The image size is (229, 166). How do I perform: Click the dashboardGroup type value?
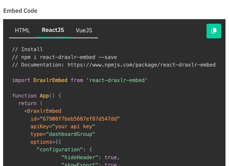[x=71, y=134]
